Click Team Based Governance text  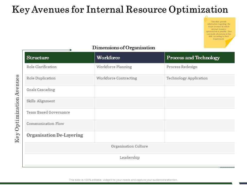48,113
